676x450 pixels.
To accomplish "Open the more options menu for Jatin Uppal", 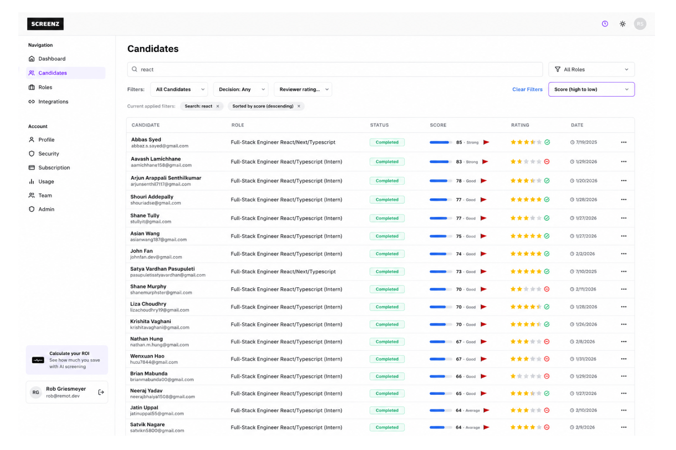I will [623, 410].
